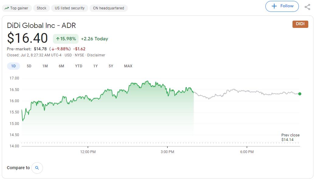
Task: Click the CN headquartered chip
Action: coord(108,8)
